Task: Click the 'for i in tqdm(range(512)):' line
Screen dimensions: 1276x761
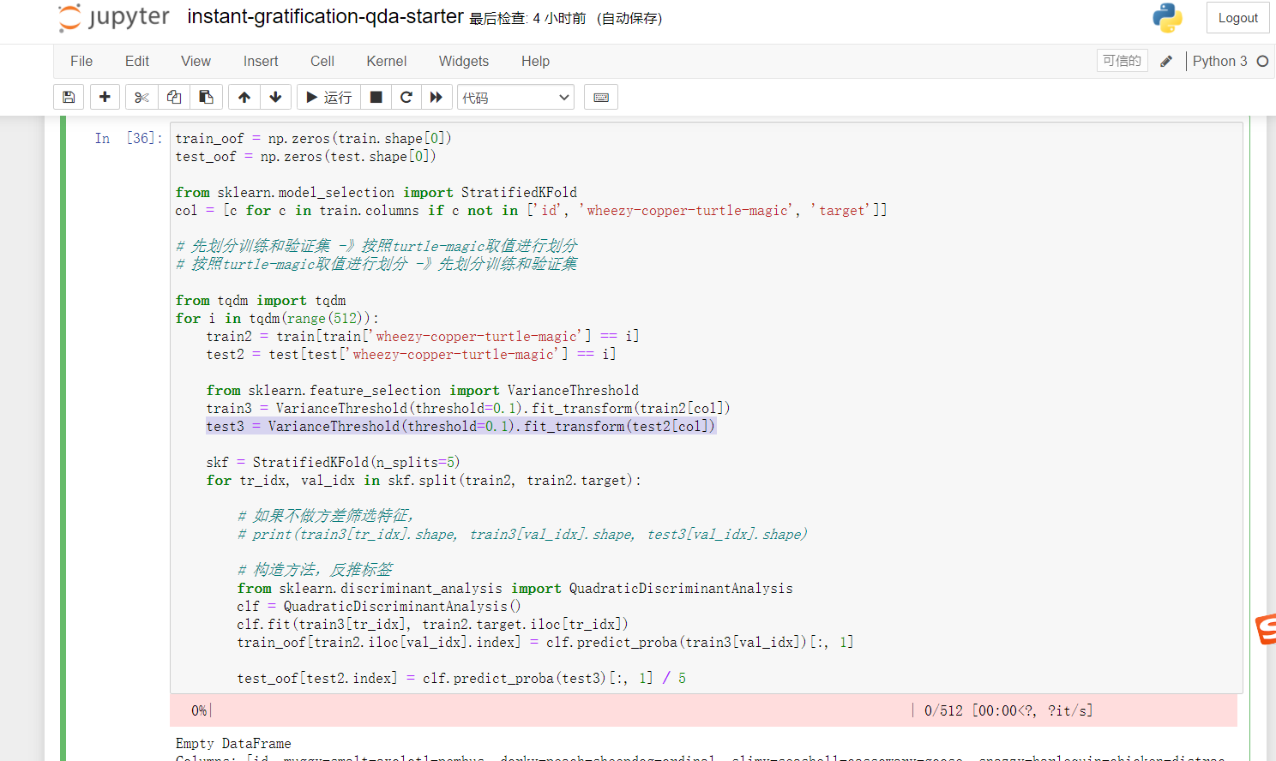Action: pos(277,318)
